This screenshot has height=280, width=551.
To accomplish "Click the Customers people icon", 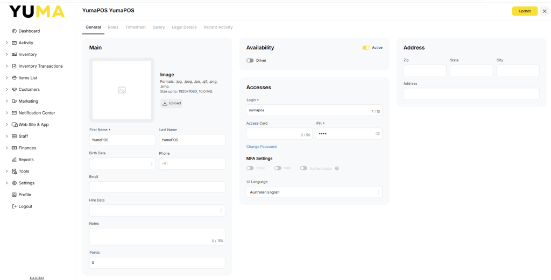I will (x=15, y=89).
